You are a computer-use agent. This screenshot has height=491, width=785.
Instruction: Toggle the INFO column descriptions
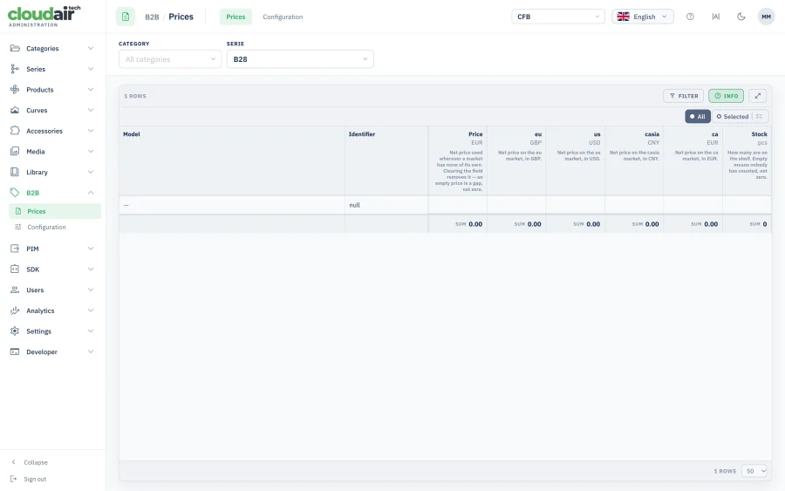tap(726, 96)
